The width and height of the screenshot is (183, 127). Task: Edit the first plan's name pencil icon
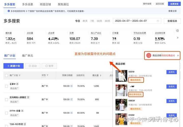pos(17,84)
